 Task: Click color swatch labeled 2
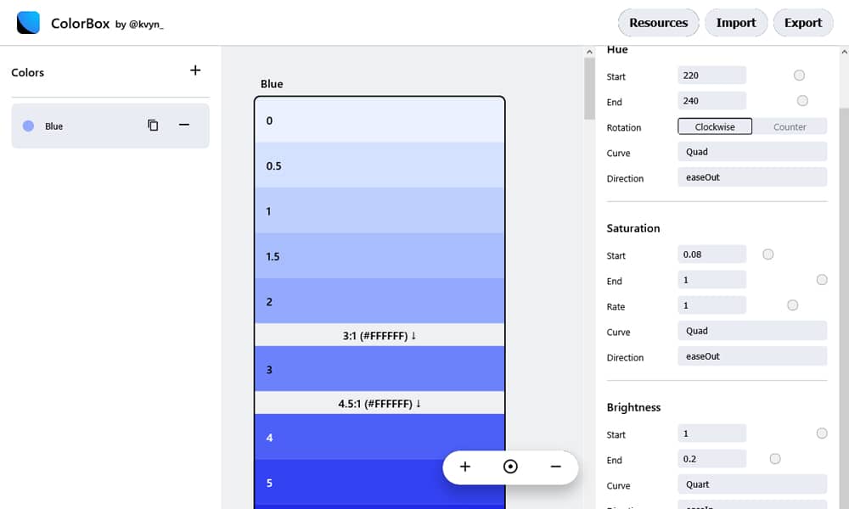pos(380,301)
